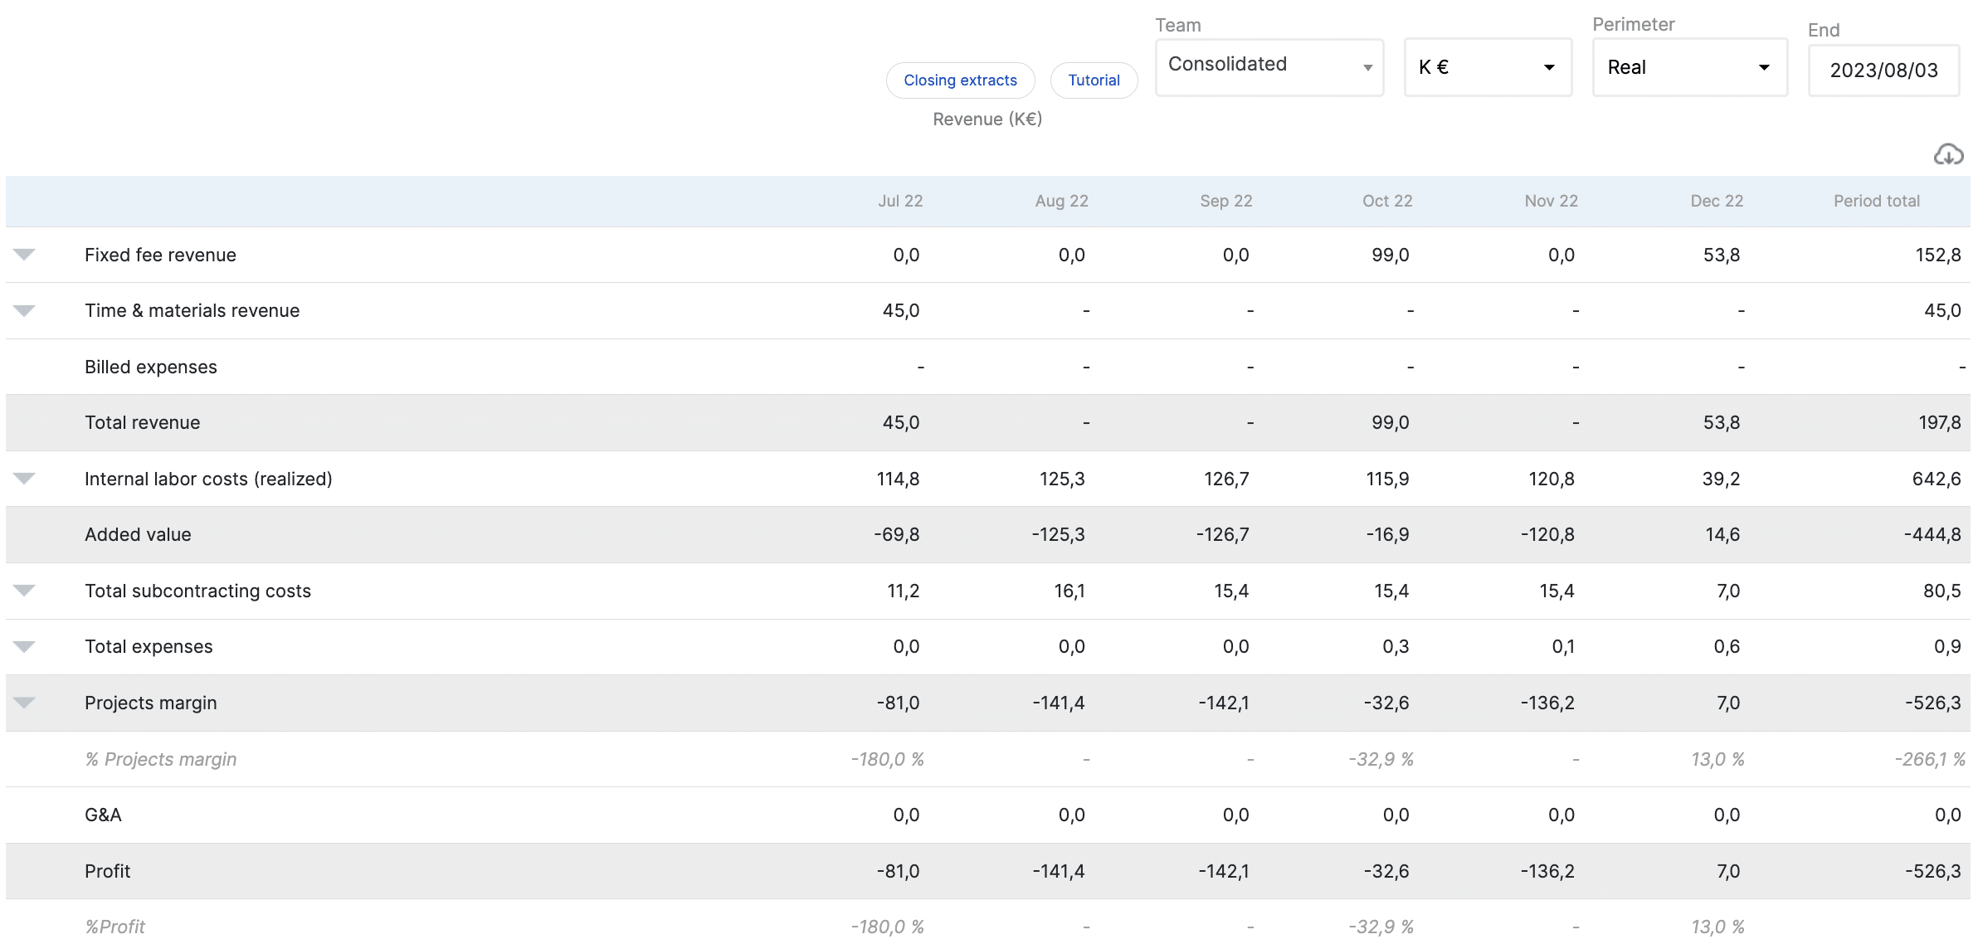Expand Total subcontracting costs row
The height and width of the screenshot is (949, 1978).
point(24,591)
